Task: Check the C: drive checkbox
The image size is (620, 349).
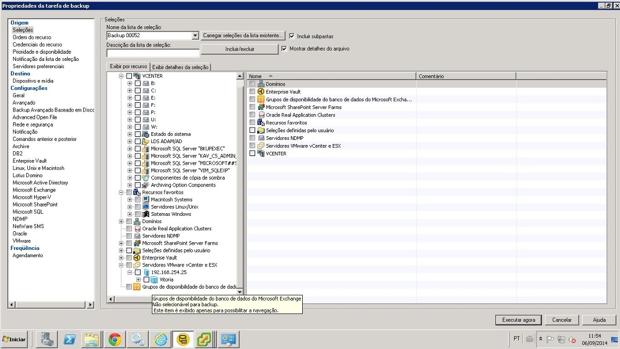Action: tap(137, 90)
